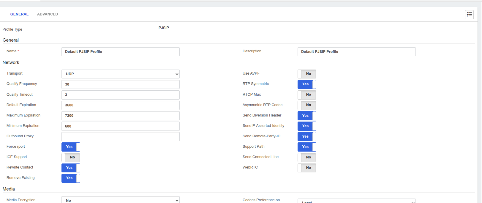Click the list view icon at top right
482x203 pixels.
(469, 15)
